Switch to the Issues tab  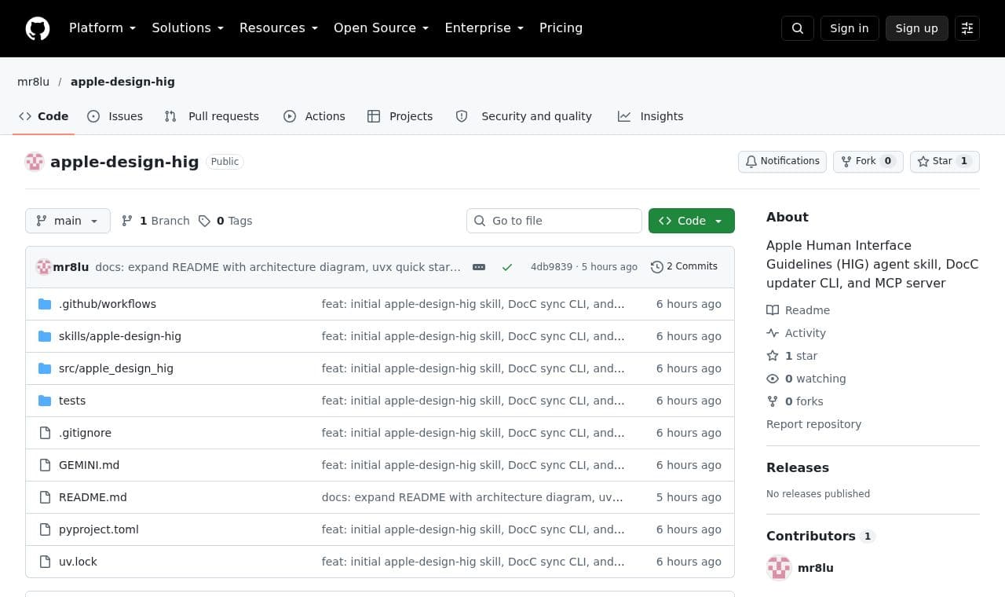pyautogui.click(x=115, y=116)
